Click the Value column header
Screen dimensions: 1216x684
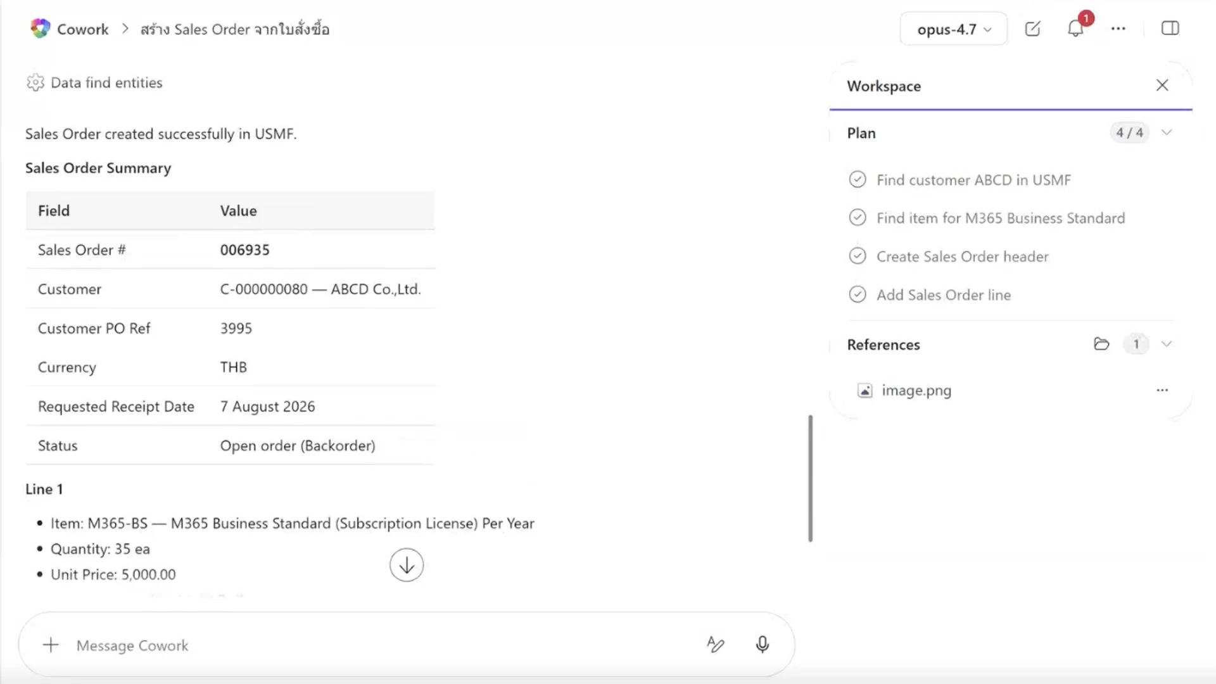[x=238, y=210]
